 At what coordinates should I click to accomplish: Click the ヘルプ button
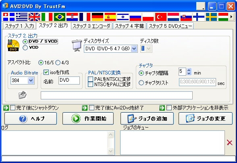(x=31, y=119)
